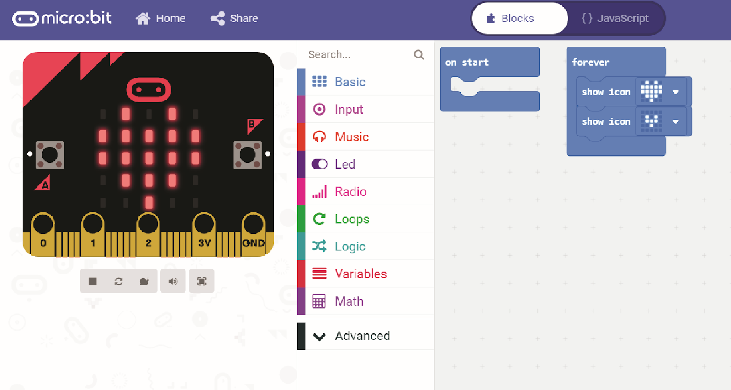Open the Input blocks category
The width and height of the screenshot is (731, 390).
coord(365,109)
